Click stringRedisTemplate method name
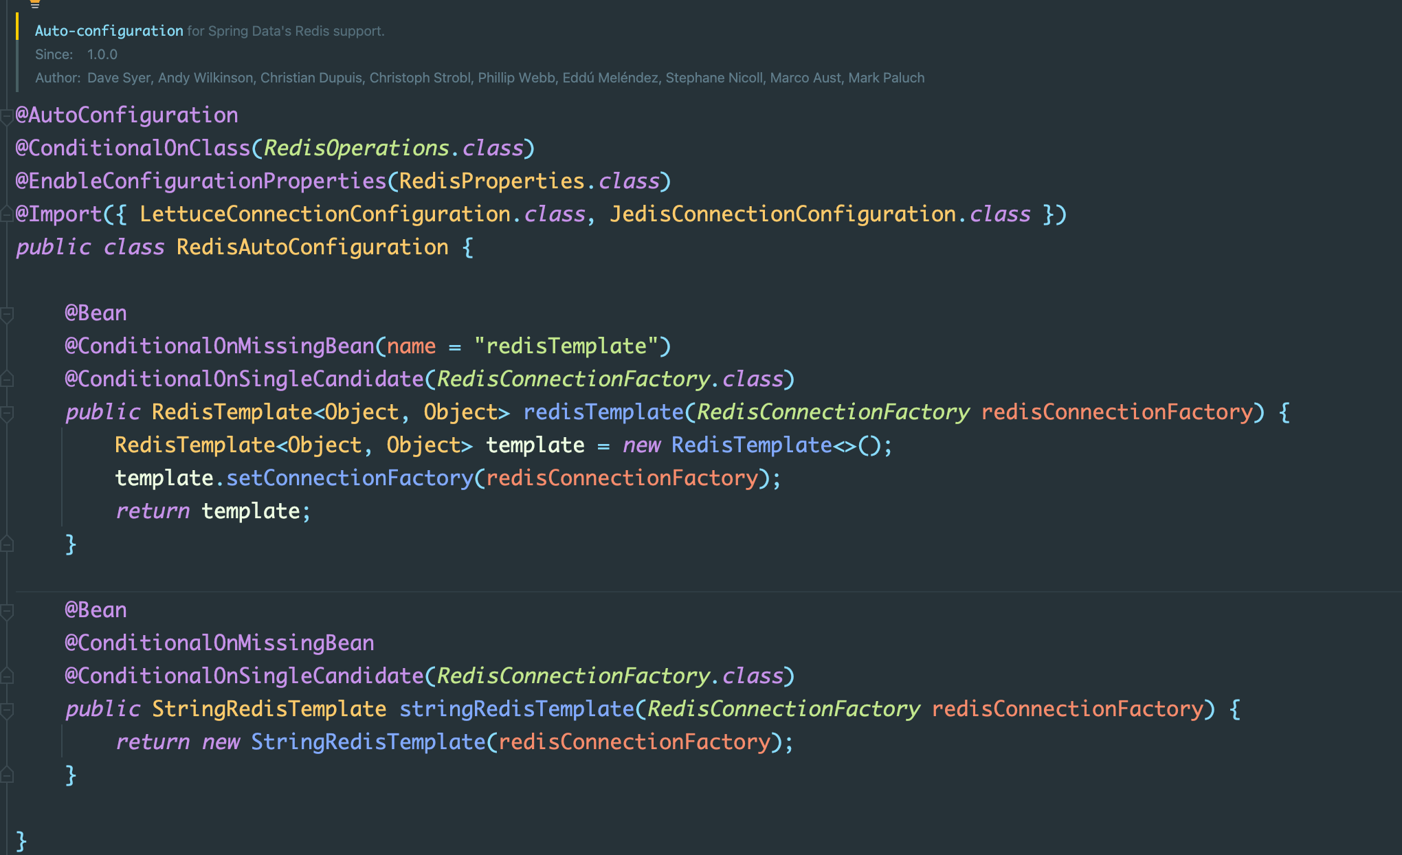The height and width of the screenshot is (855, 1402). pyautogui.click(x=517, y=709)
